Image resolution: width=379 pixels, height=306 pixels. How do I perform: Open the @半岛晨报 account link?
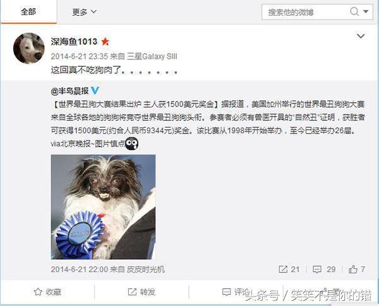(69, 91)
